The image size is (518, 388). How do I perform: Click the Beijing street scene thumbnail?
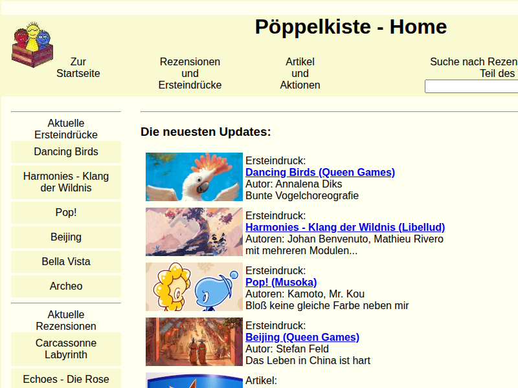(x=194, y=342)
